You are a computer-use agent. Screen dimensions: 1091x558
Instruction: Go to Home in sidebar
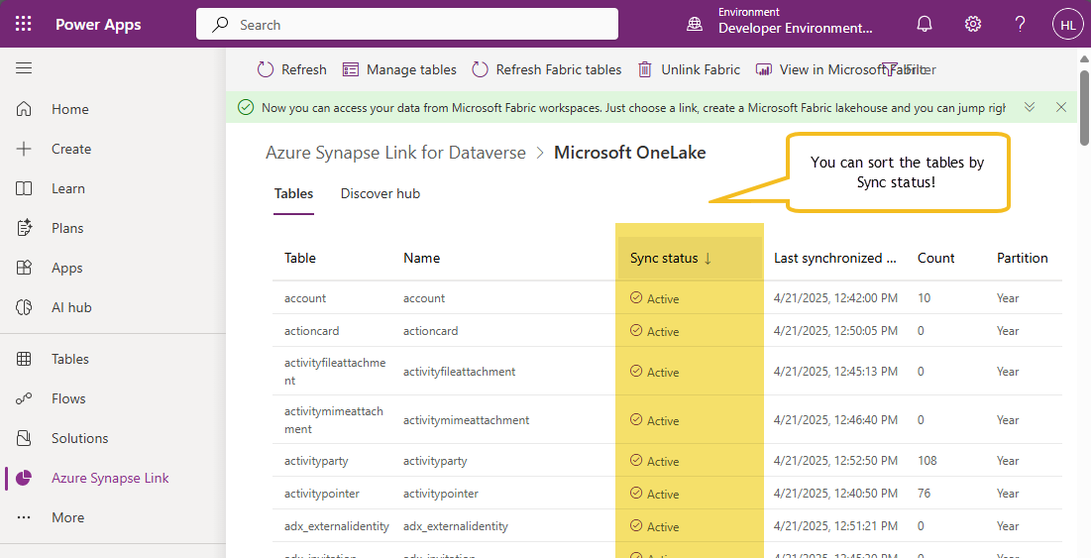click(x=69, y=109)
